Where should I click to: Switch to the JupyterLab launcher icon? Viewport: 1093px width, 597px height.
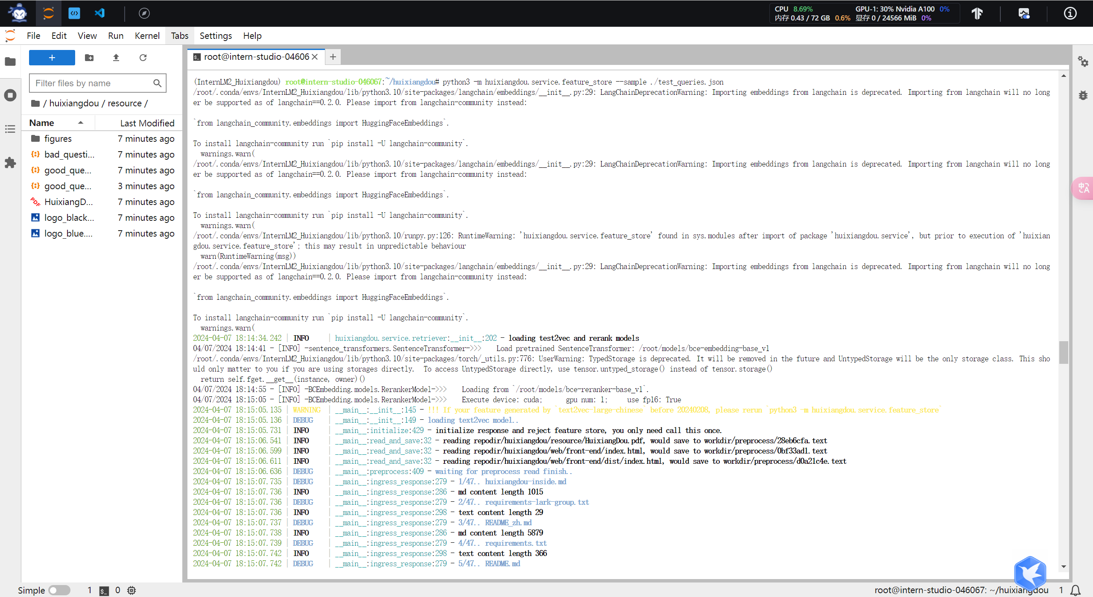click(49, 13)
